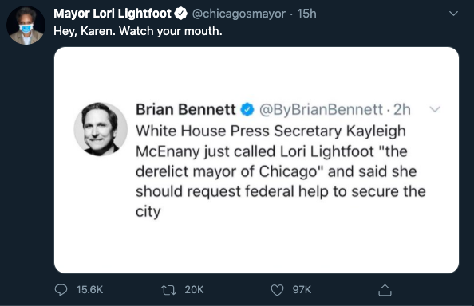Click the reply speech bubble icon

pos(61,290)
